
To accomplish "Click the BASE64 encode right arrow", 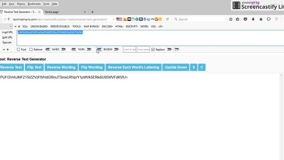I will click(x=116, y=49).
